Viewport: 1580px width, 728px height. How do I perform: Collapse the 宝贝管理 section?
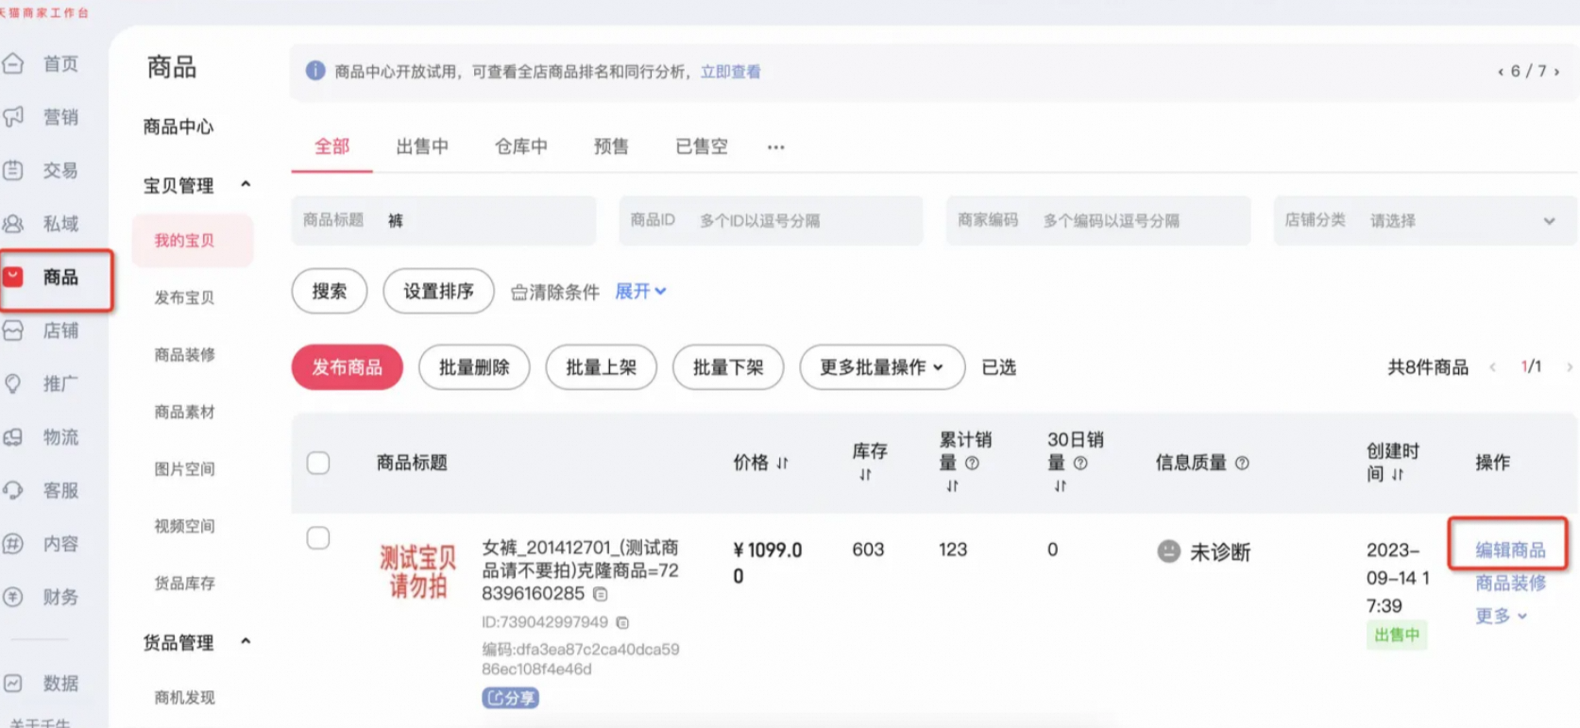(246, 184)
